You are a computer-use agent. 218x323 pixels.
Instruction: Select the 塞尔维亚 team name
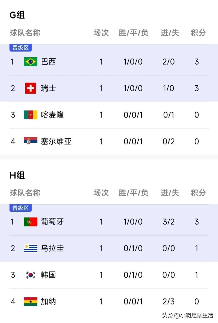[x=56, y=141]
